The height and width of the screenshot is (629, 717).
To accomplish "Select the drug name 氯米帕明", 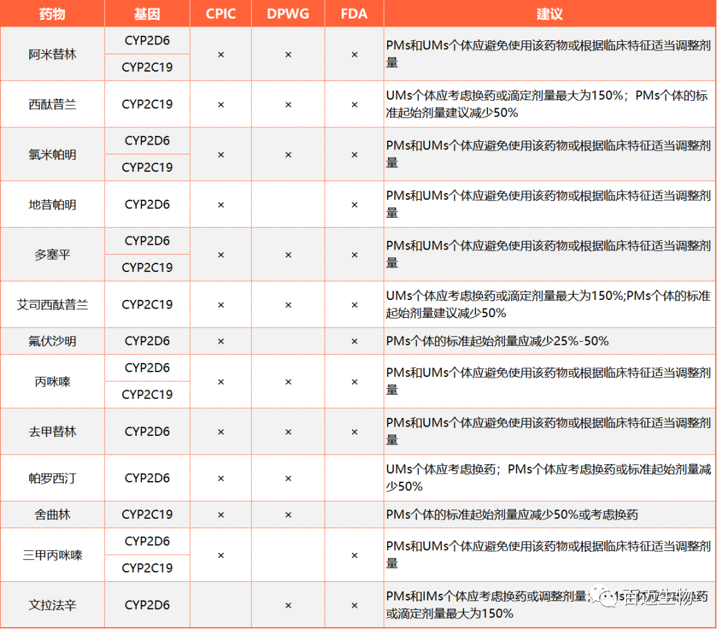I will (x=52, y=155).
